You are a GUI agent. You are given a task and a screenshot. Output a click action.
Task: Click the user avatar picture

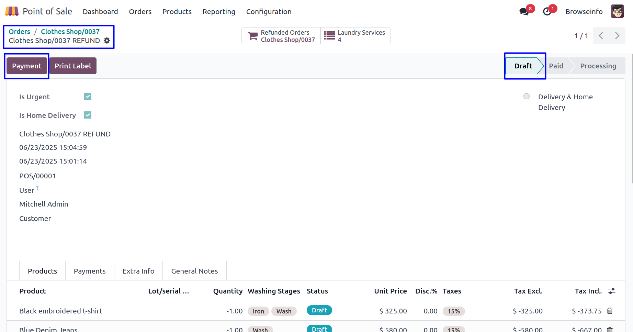point(617,11)
